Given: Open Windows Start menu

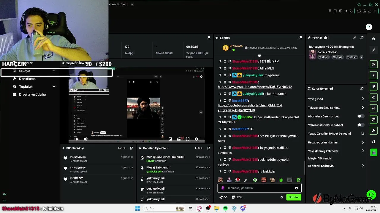Looking at the screenshot, I should click(x=137, y=208).
